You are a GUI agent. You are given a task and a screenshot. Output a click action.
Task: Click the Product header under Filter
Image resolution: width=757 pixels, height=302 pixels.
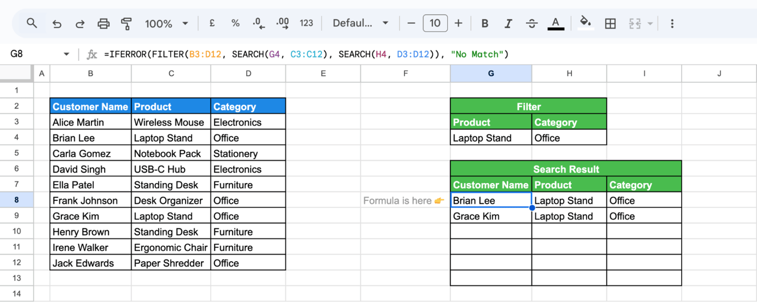coord(491,122)
